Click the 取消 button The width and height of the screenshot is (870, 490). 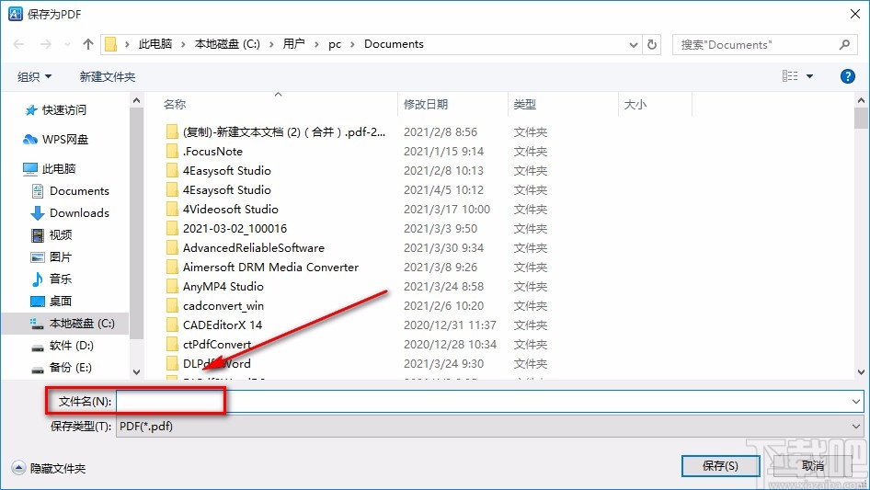pos(813,466)
